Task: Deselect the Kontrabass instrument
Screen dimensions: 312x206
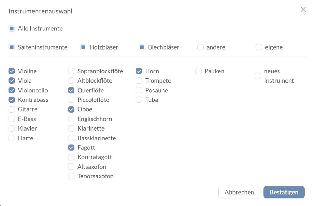Action: (12, 100)
